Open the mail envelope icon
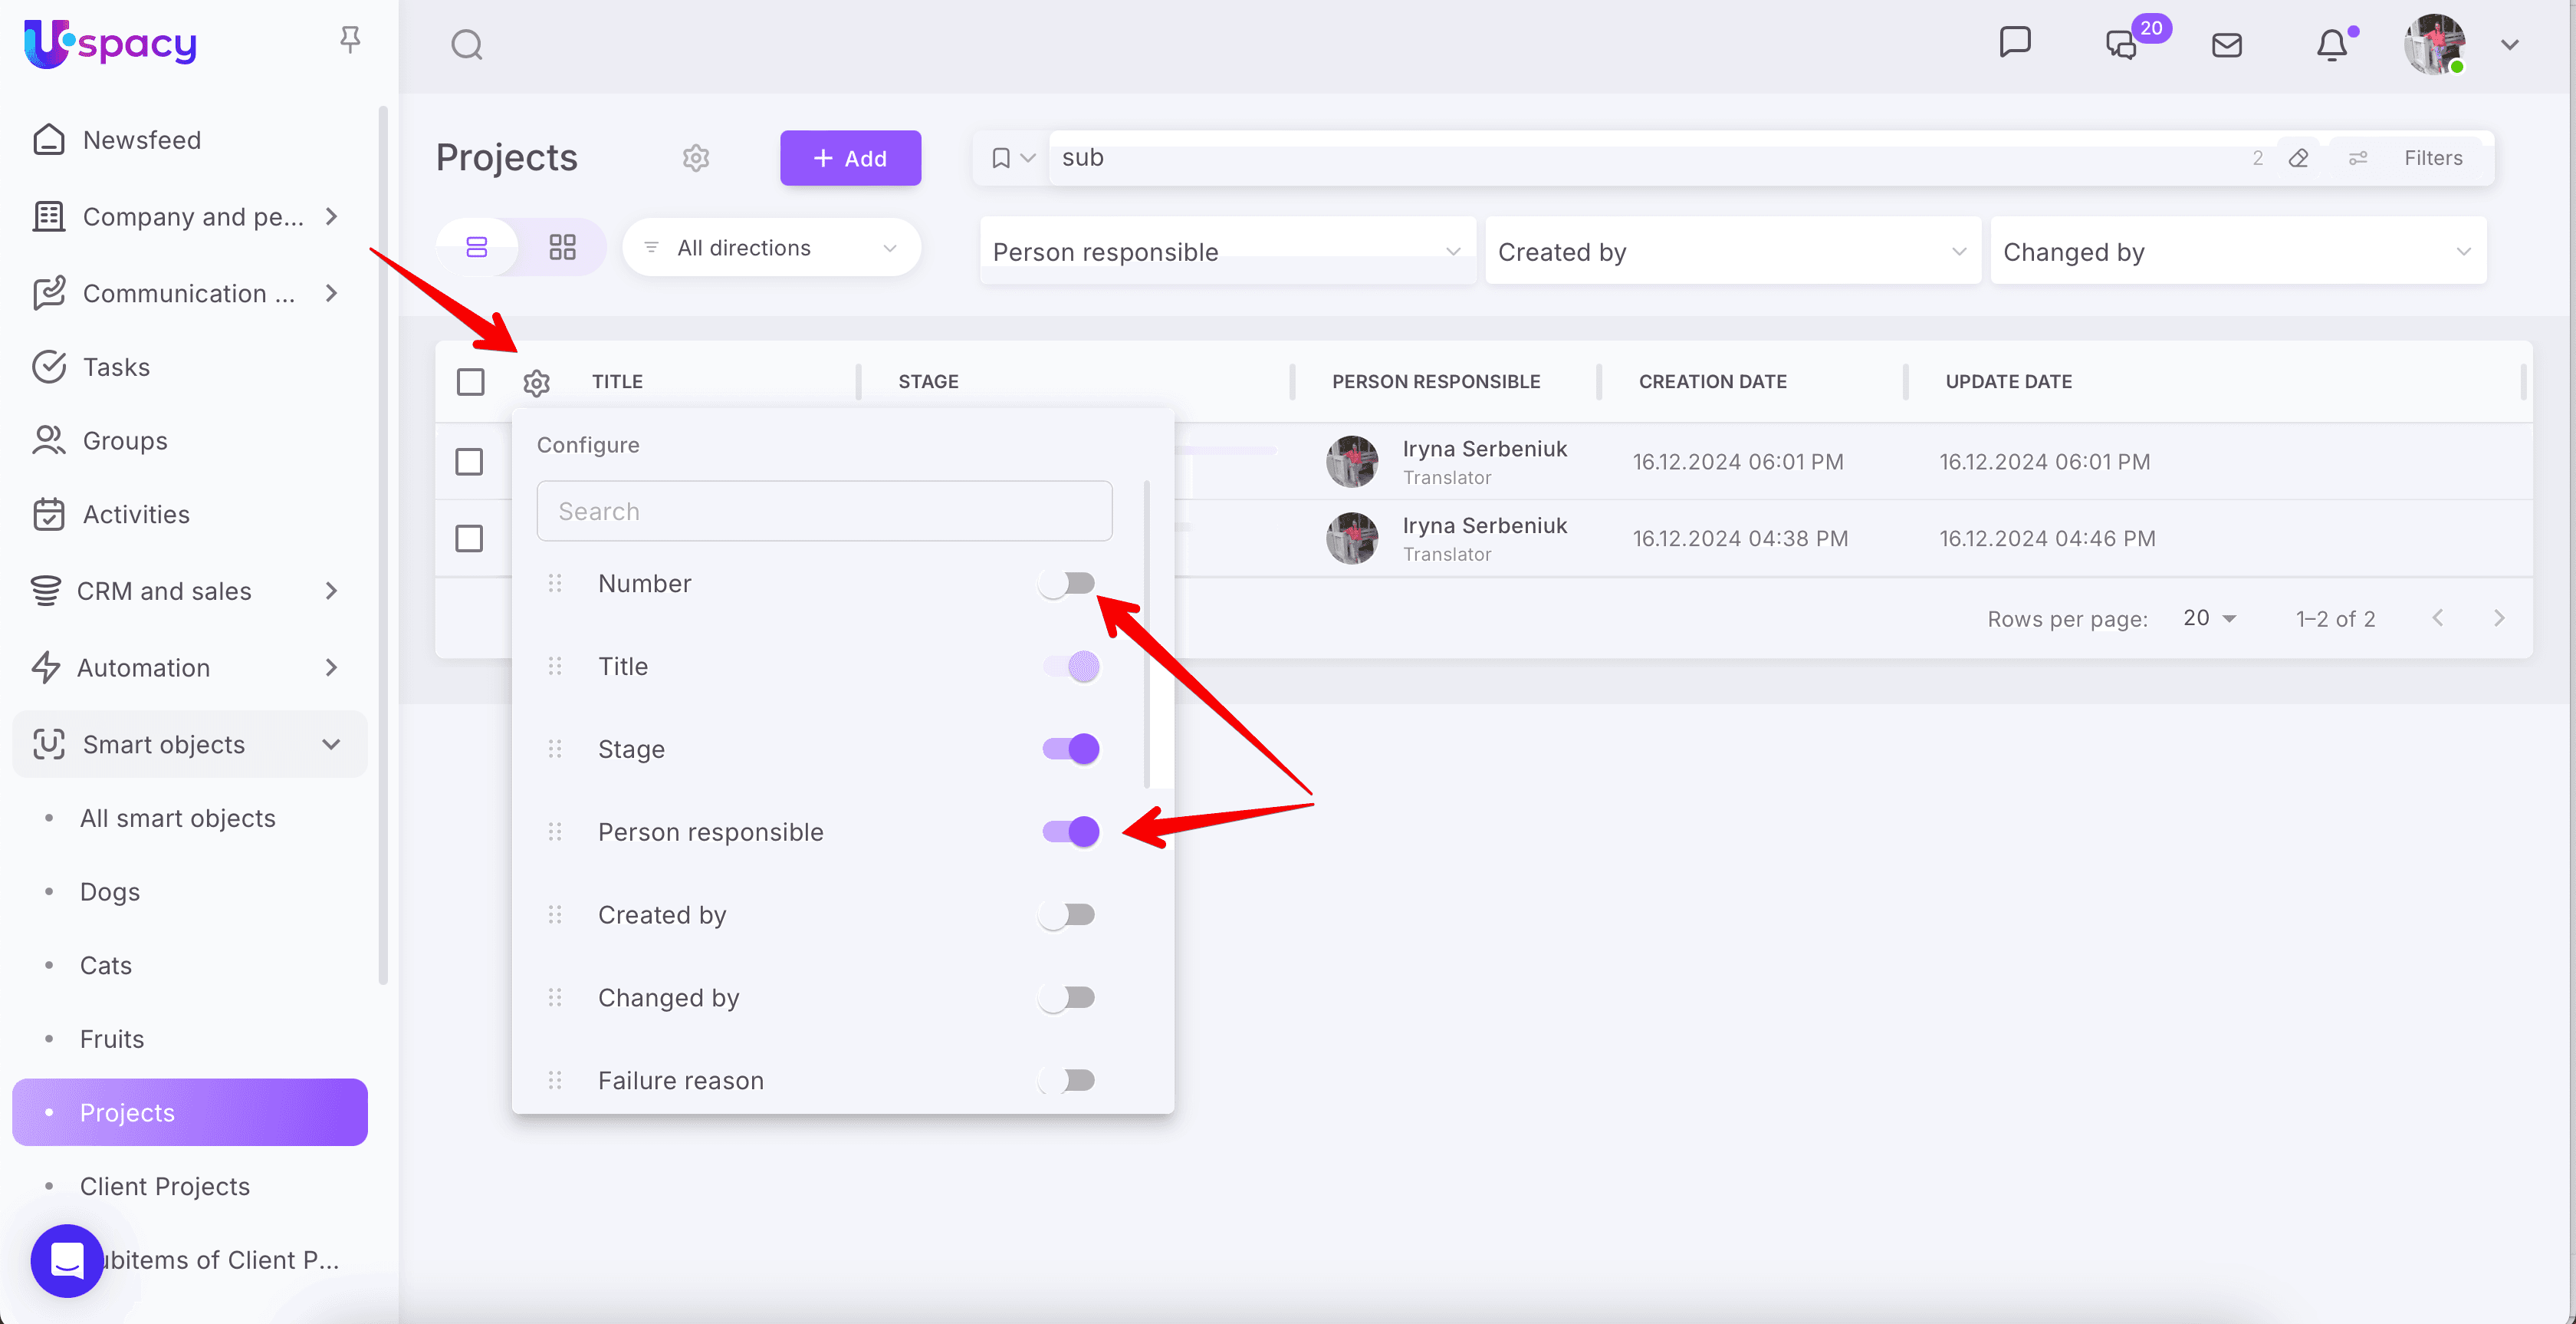Screen dimensions: 2576x1324 click(2226, 45)
